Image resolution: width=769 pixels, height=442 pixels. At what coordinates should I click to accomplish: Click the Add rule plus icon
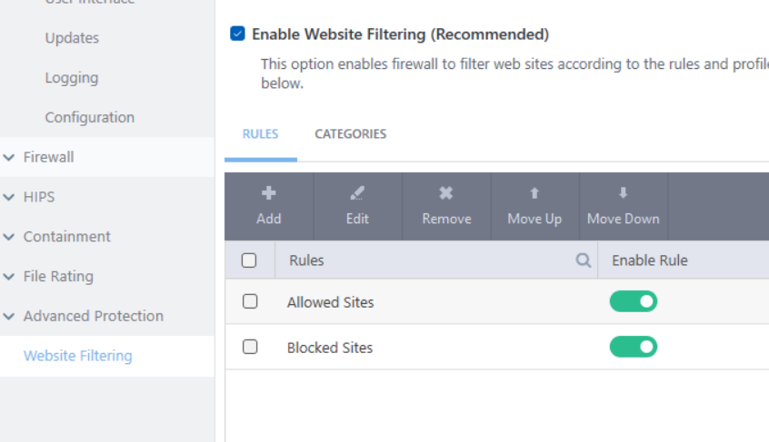tap(269, 193)
